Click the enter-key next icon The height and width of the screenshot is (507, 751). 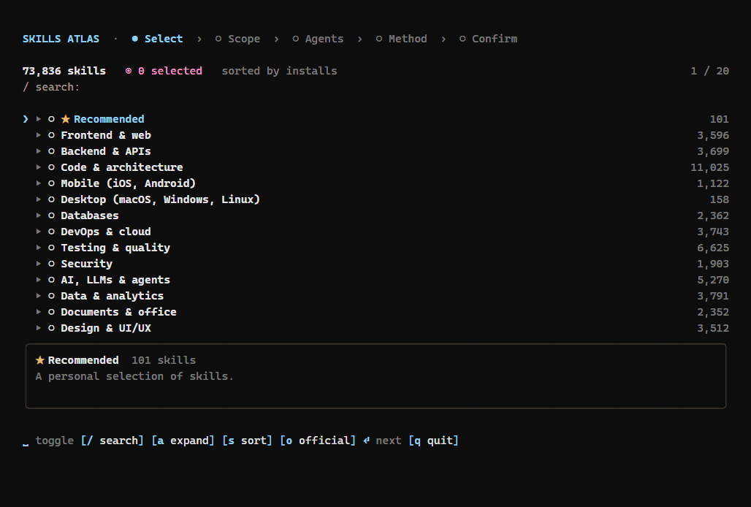(x=367, y=441)
